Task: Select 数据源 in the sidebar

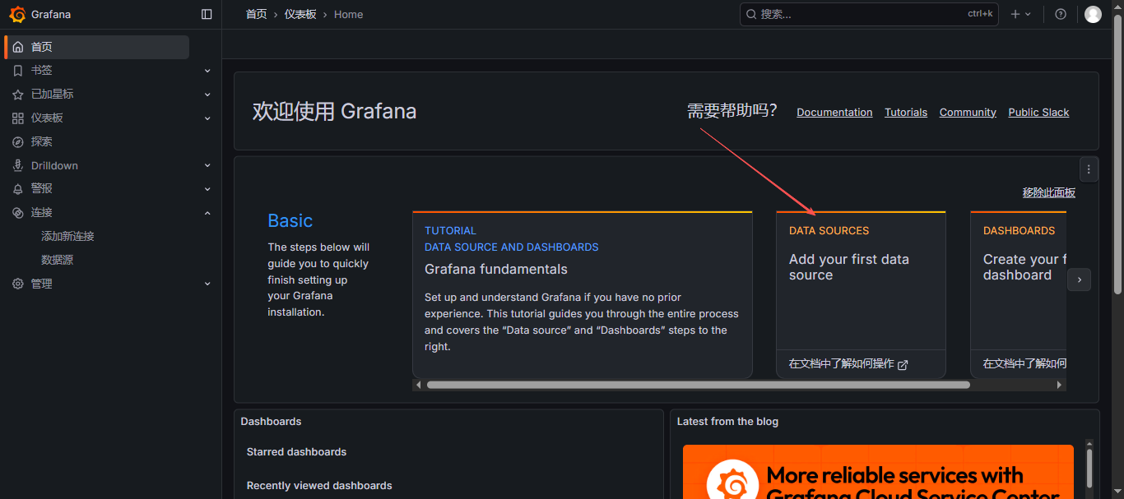Action: coord(58,260)
